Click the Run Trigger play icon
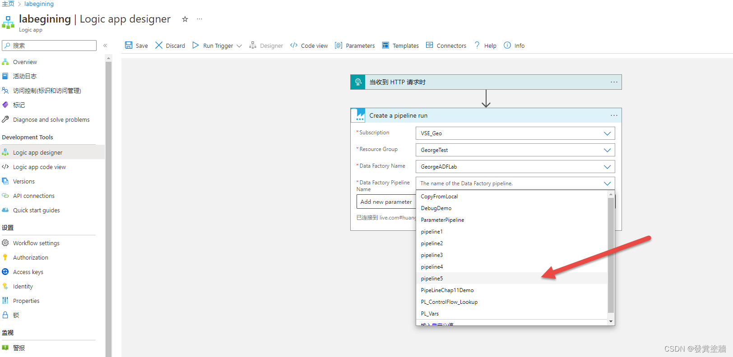733x357 pixels. (x=195, y=45)
